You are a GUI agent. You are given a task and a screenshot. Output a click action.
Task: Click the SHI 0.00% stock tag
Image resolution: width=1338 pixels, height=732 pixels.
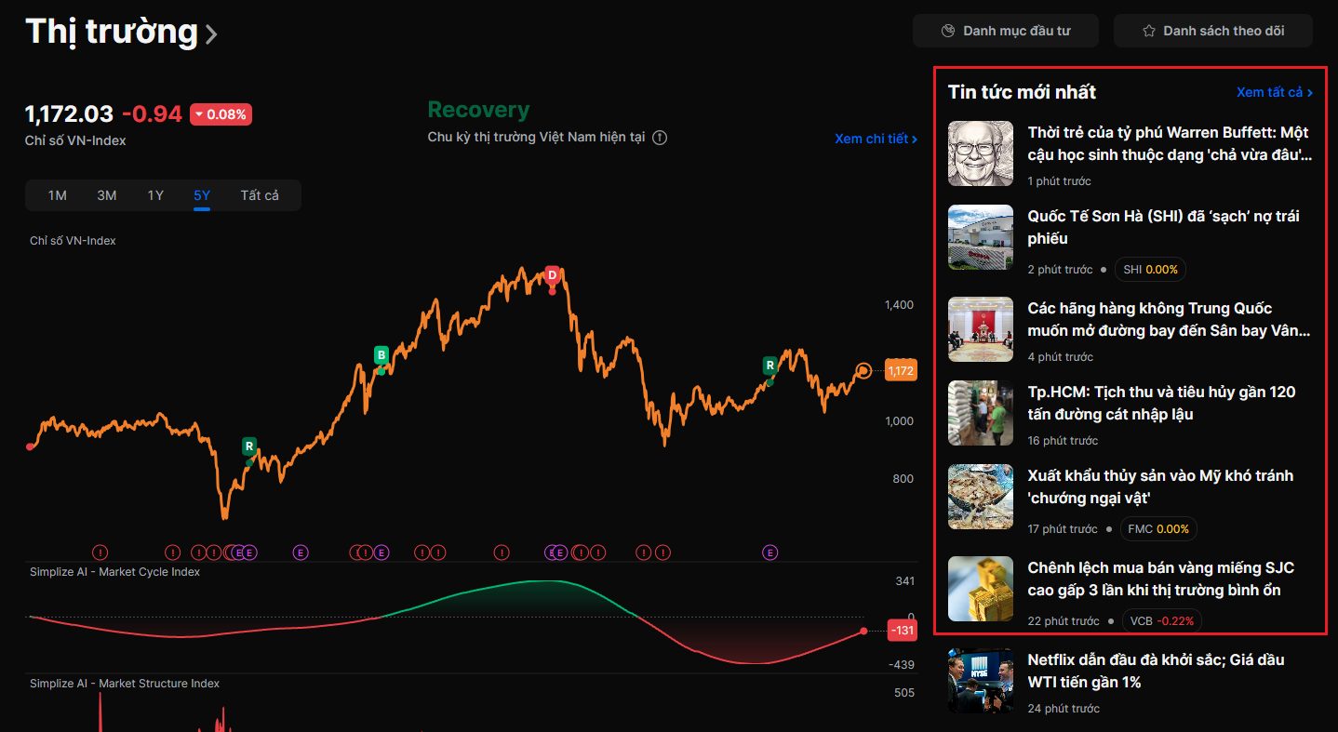[1150, 270]
